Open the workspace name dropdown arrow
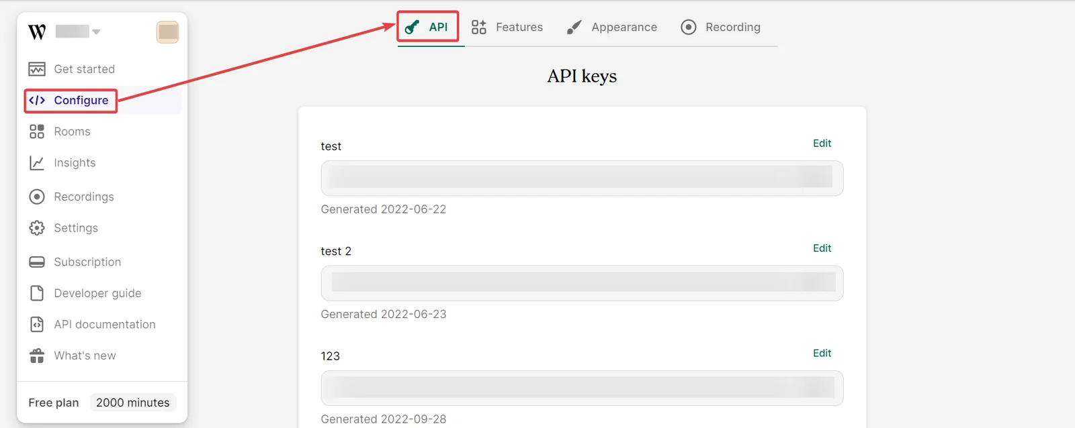Image resolution: width=1075 pixels, height=428 pixels. click(x=96, y=32)
